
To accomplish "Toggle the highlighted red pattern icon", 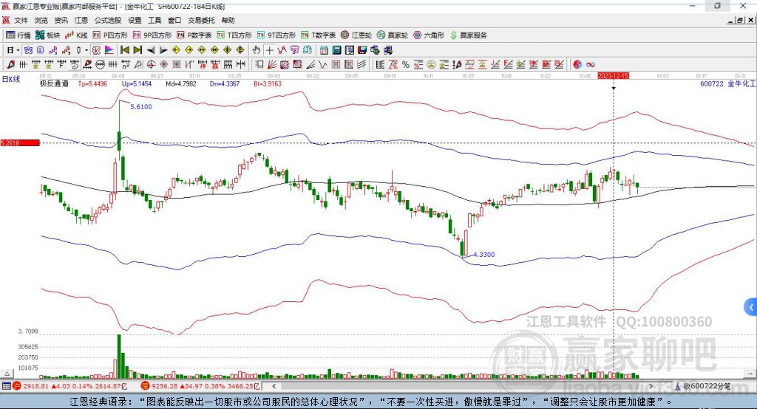I will (x=96, y=50).
